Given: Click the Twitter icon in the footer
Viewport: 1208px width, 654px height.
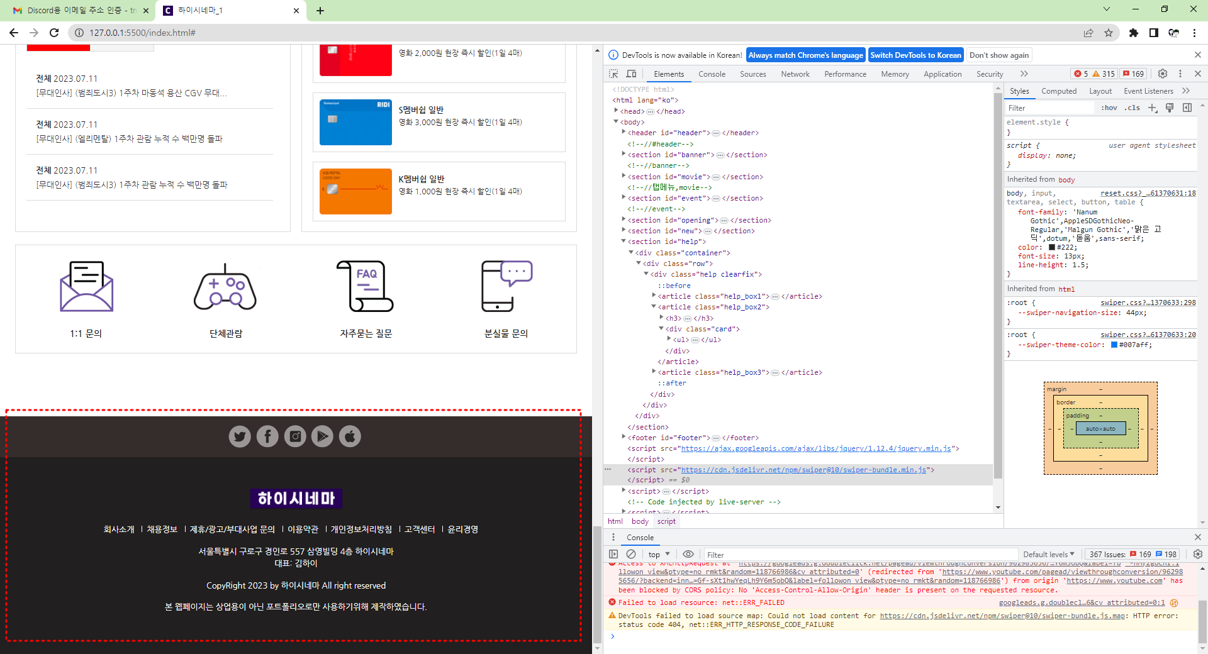Looking at the screenshot, I should tap(240, 436).
